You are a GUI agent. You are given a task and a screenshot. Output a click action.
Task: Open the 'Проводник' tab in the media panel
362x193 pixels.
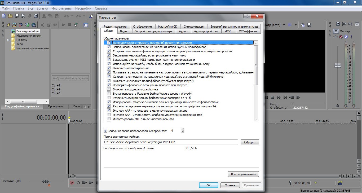click(56, 106)
